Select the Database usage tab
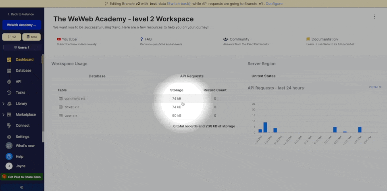Screen dimensions: 387x191 coord(97,76)
